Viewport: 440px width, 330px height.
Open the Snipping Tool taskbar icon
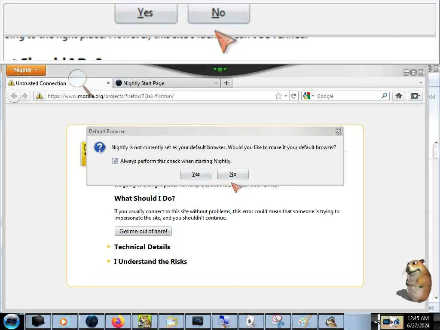pos(277,321)
